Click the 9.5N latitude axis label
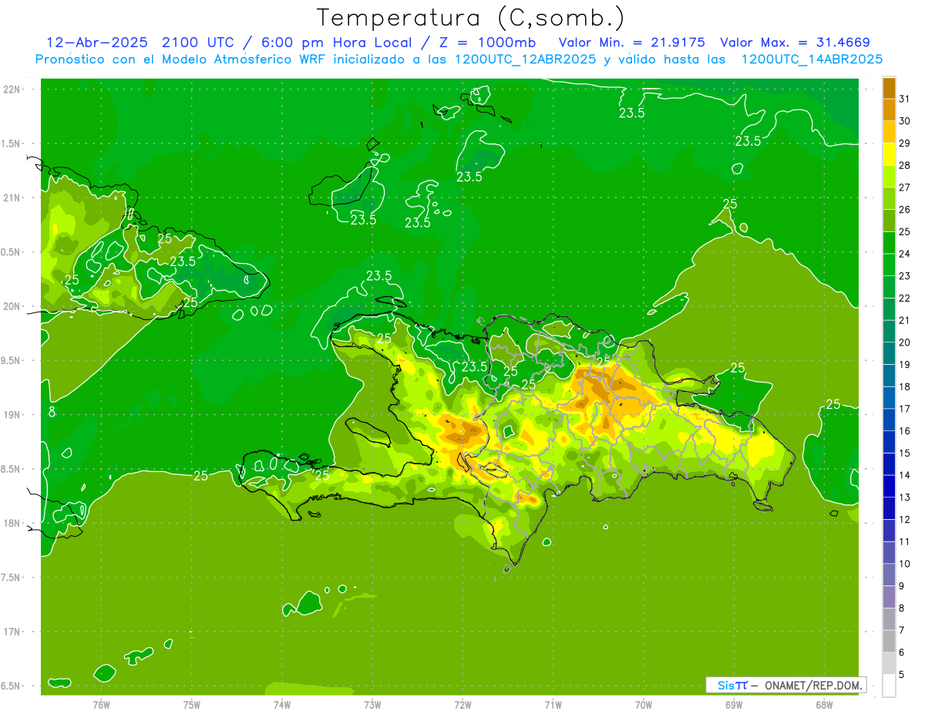Viewport: 925px width, 715px height. click(12, 360)
